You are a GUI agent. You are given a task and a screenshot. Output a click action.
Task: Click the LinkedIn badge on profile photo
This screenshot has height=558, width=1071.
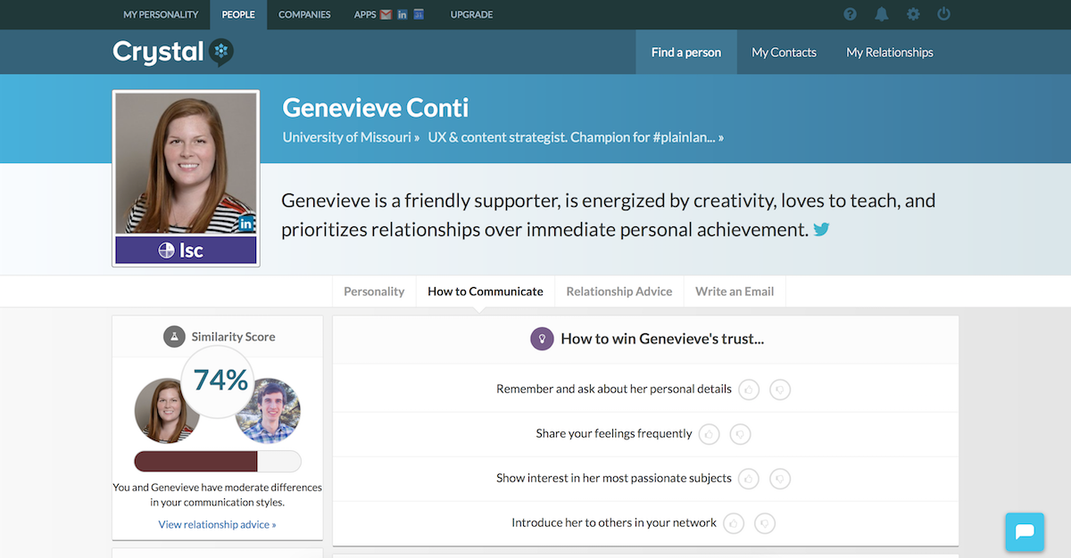pos(247,225)
